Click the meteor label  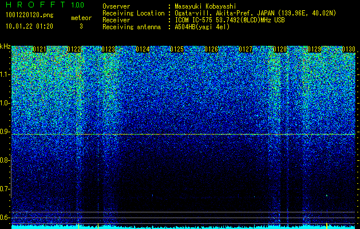[81, 18]
